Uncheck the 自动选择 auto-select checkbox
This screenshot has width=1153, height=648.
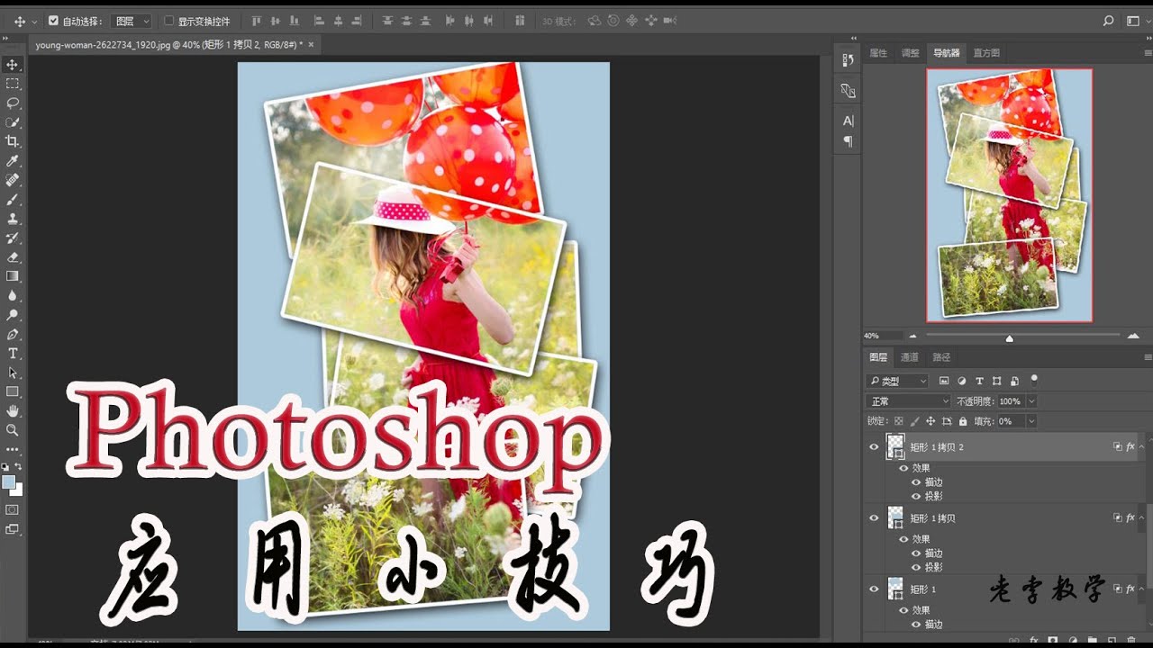(53, 21)
